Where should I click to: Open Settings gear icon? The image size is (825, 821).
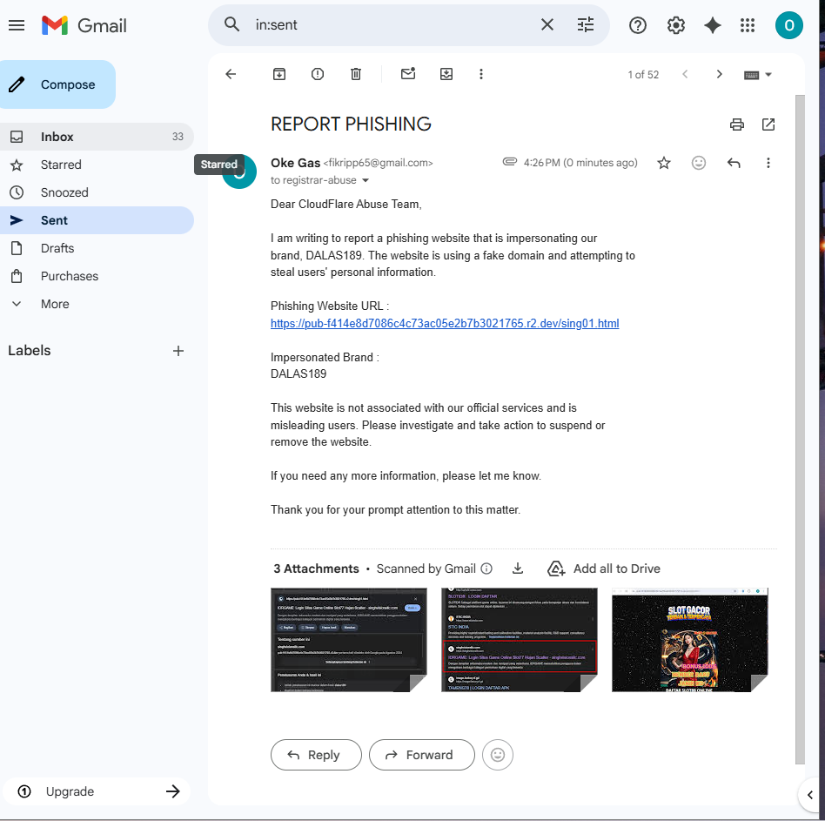pos(675,25)
